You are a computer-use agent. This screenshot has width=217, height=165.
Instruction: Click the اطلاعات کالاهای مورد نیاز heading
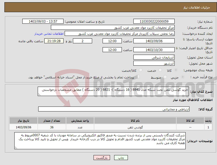(x=193, y=100)
